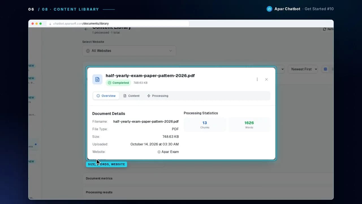Image resolution: width=362 pixels, height=204 pixels.
Task: Switch to grid view layout
Action: 326,69
